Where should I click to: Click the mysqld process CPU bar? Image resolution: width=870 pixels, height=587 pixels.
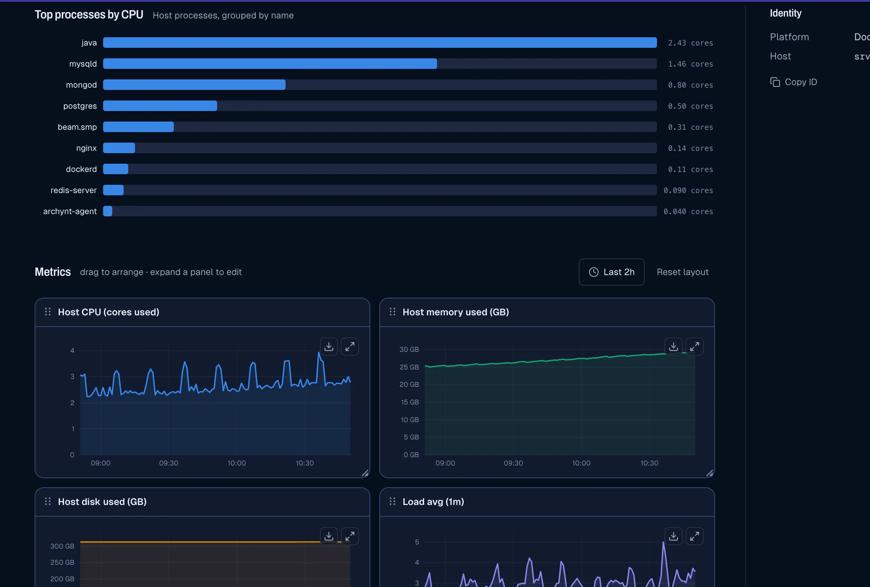click(x=380, y=64)
